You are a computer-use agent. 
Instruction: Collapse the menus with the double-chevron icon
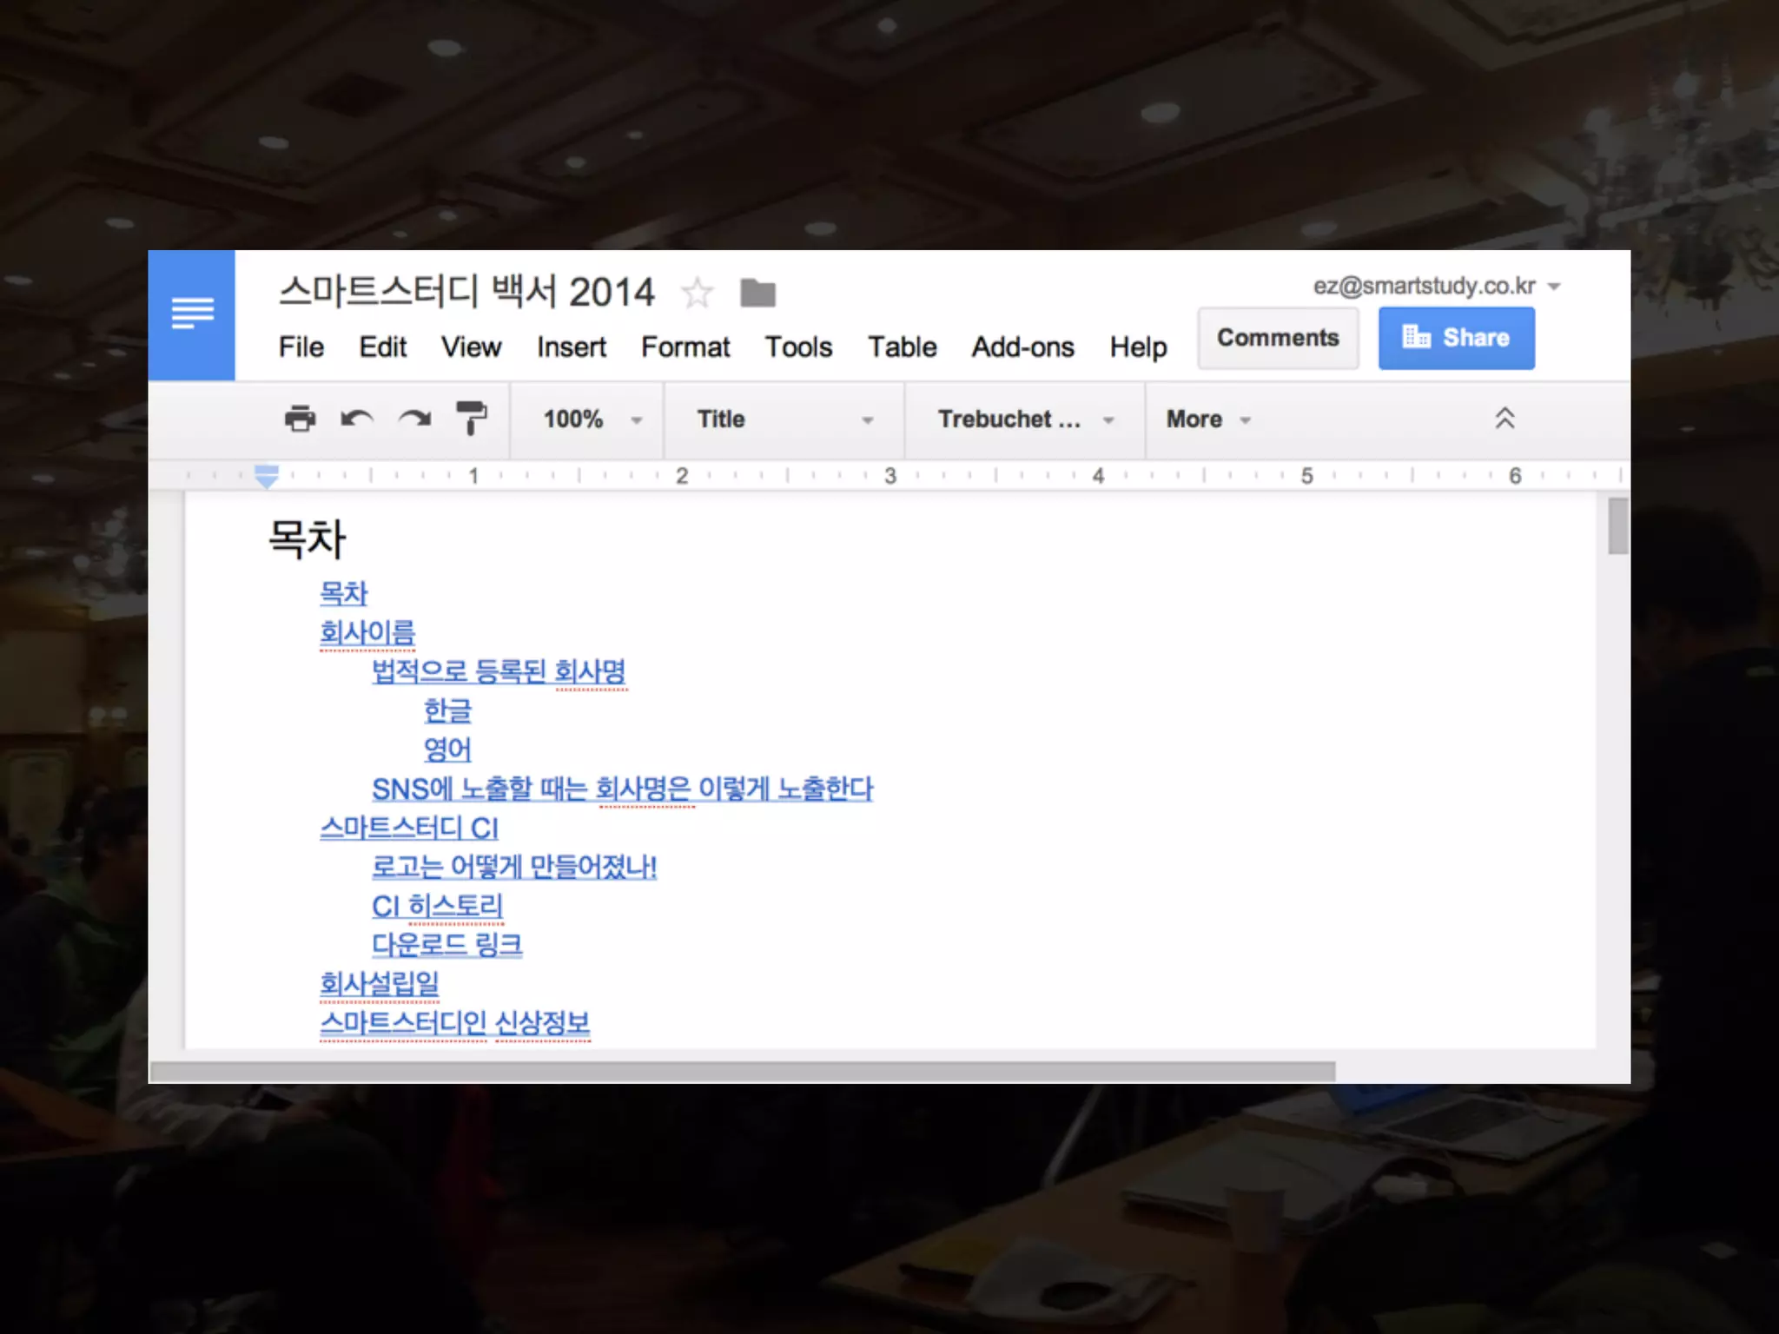[1505, 419]
